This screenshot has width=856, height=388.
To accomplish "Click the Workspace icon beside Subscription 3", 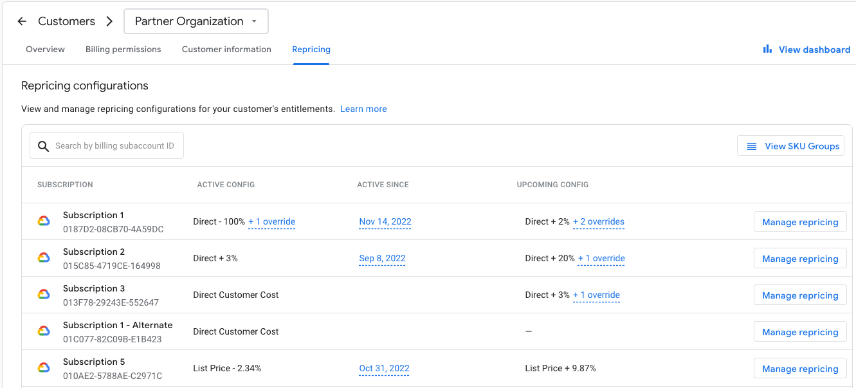I will coord(42,293).
